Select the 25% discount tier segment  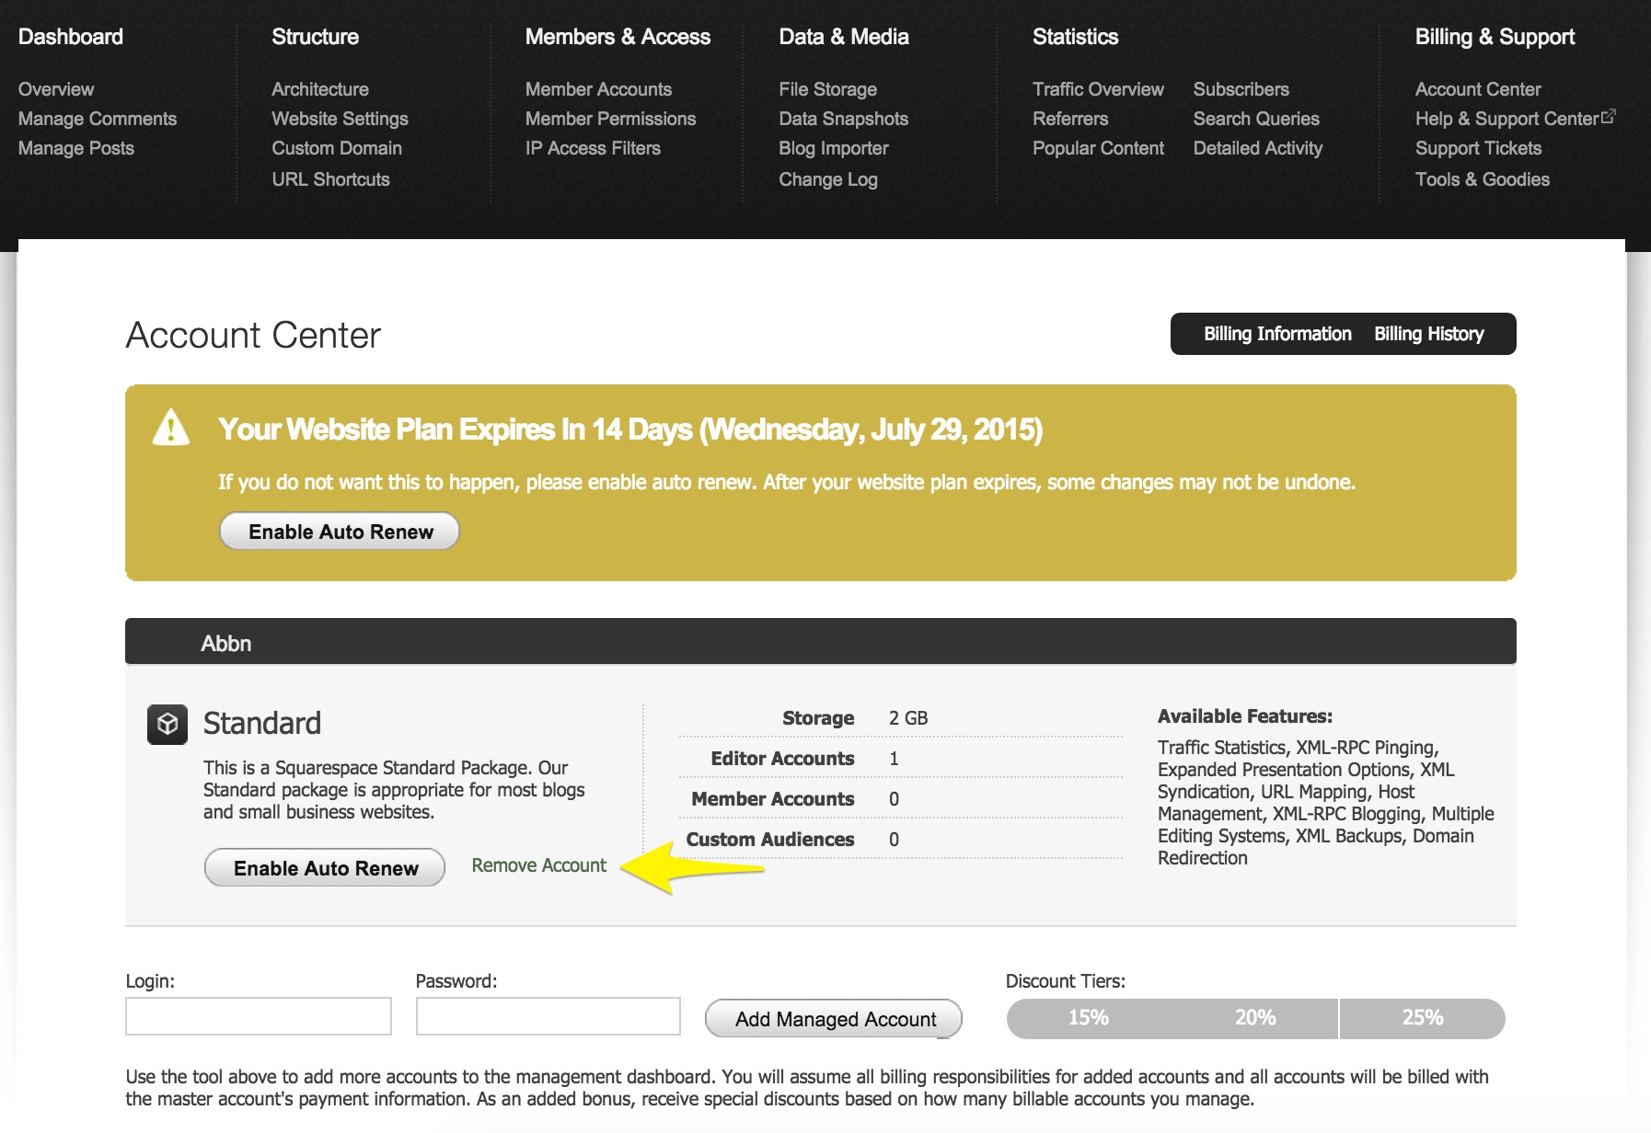[1422, 1018]
